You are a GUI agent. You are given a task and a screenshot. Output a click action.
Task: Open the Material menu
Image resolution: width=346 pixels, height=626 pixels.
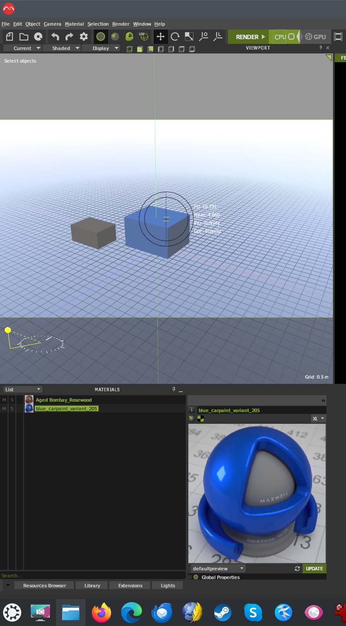pos(74,24)
